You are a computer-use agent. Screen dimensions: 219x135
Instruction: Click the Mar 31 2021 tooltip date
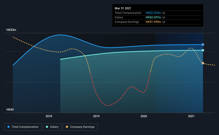(x=123, y=8)
